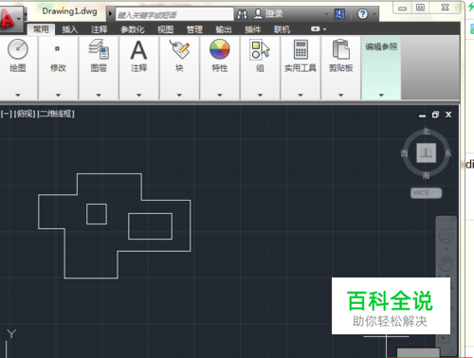The width and height of the screenshot is (474, 358).
Task: Minimize the drawing viewport window
Action: point(422,116)
